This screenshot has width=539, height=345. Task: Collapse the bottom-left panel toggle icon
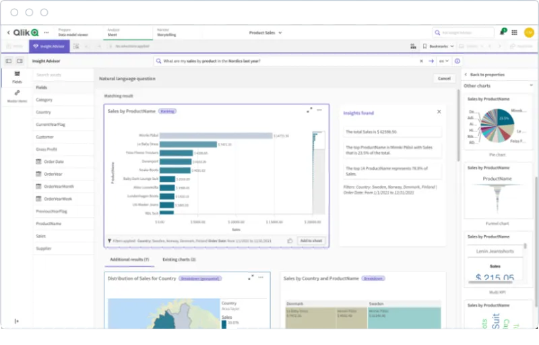coord(16,321)
